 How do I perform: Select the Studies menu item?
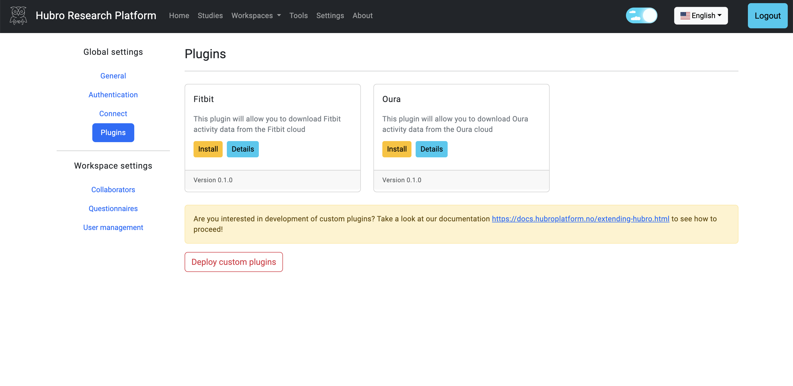coord(210,15)
